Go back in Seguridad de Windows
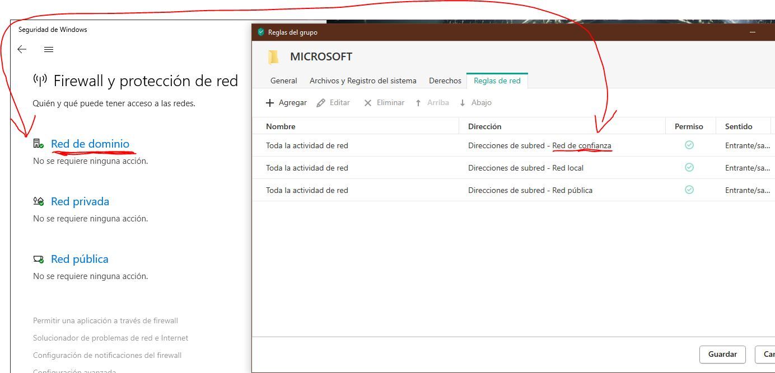The width and height of the screenshot is (775, 373). click(22, 50)
